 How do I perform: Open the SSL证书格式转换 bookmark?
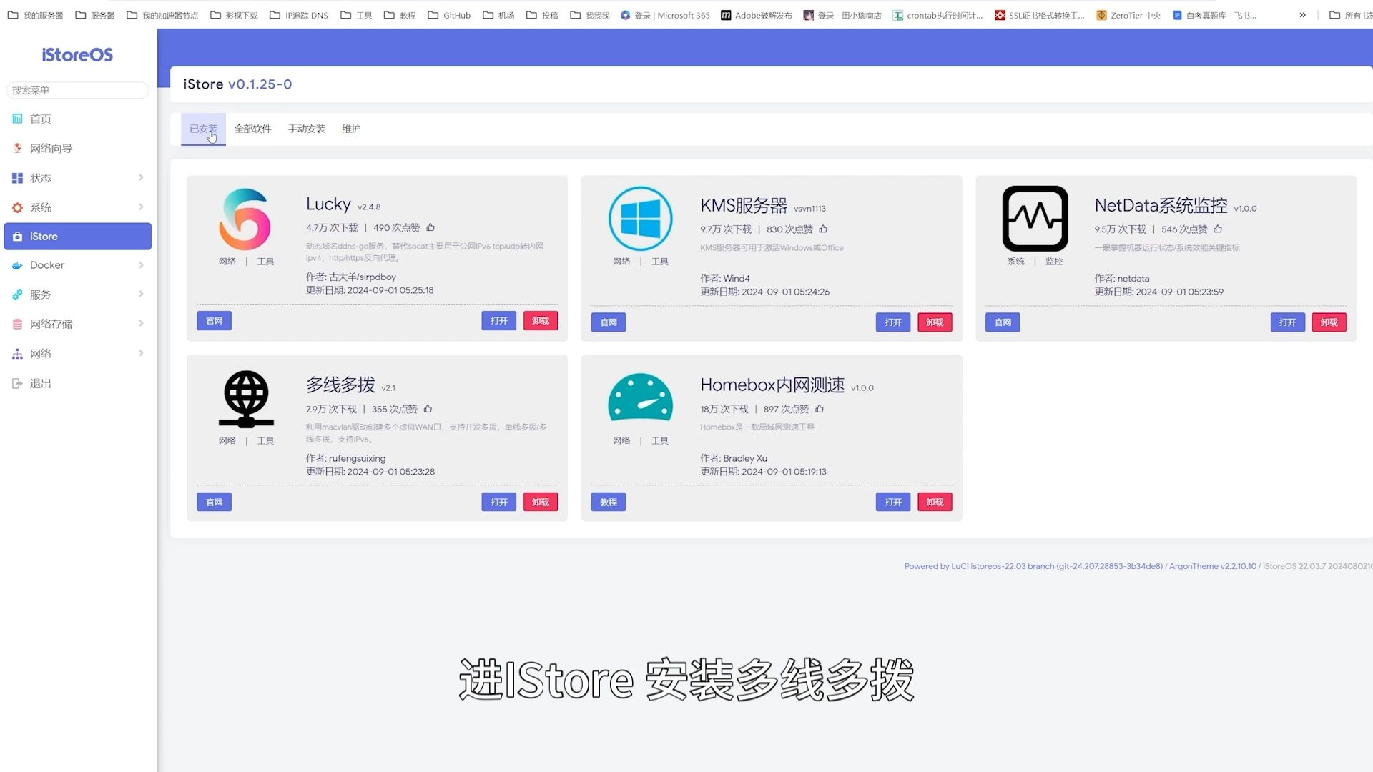pos(1039,15)
